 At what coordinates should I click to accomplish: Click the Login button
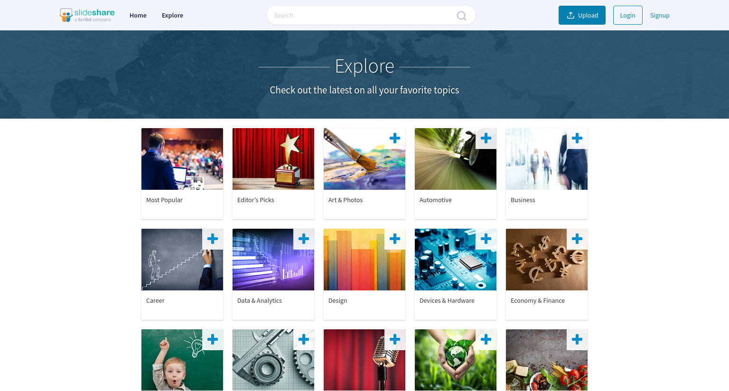[x=627, y=15]
